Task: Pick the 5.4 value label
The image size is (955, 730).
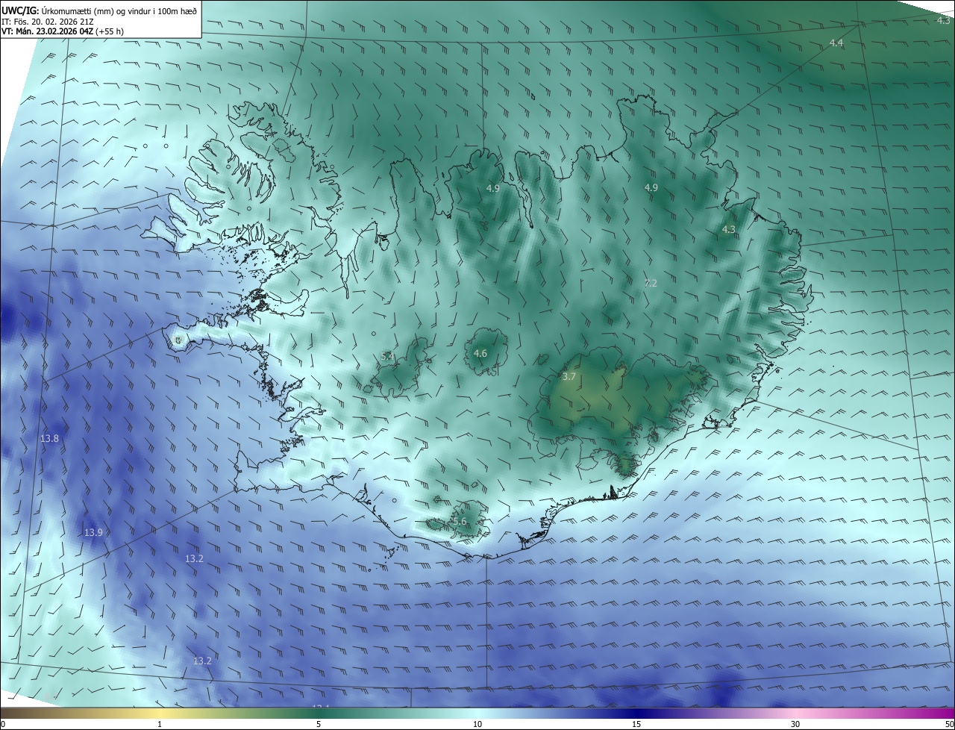Action: pyautogui.click(x=387, y=357)
